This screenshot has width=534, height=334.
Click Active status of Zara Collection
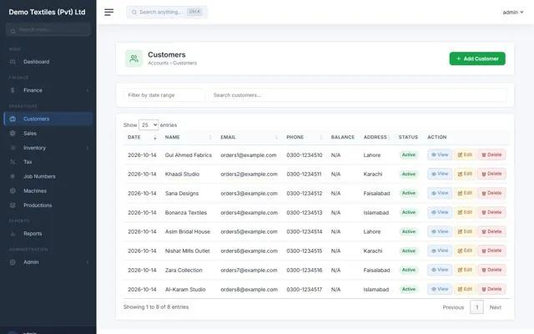[408, 270]
